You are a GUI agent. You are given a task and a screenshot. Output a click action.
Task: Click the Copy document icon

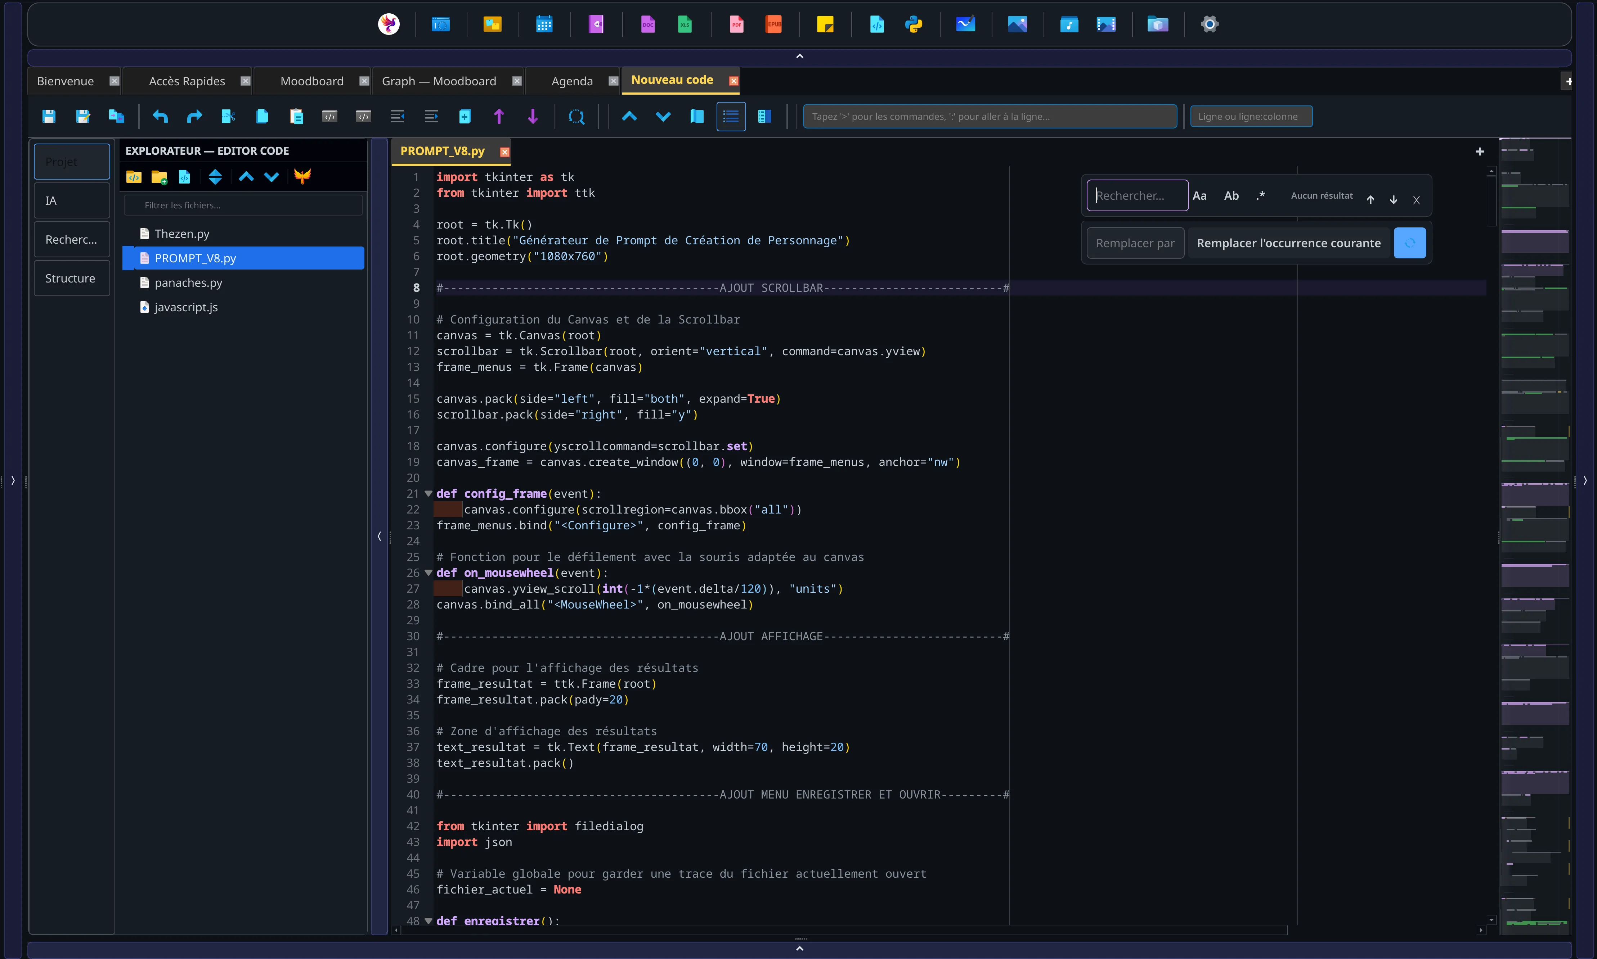pos(262,116)
